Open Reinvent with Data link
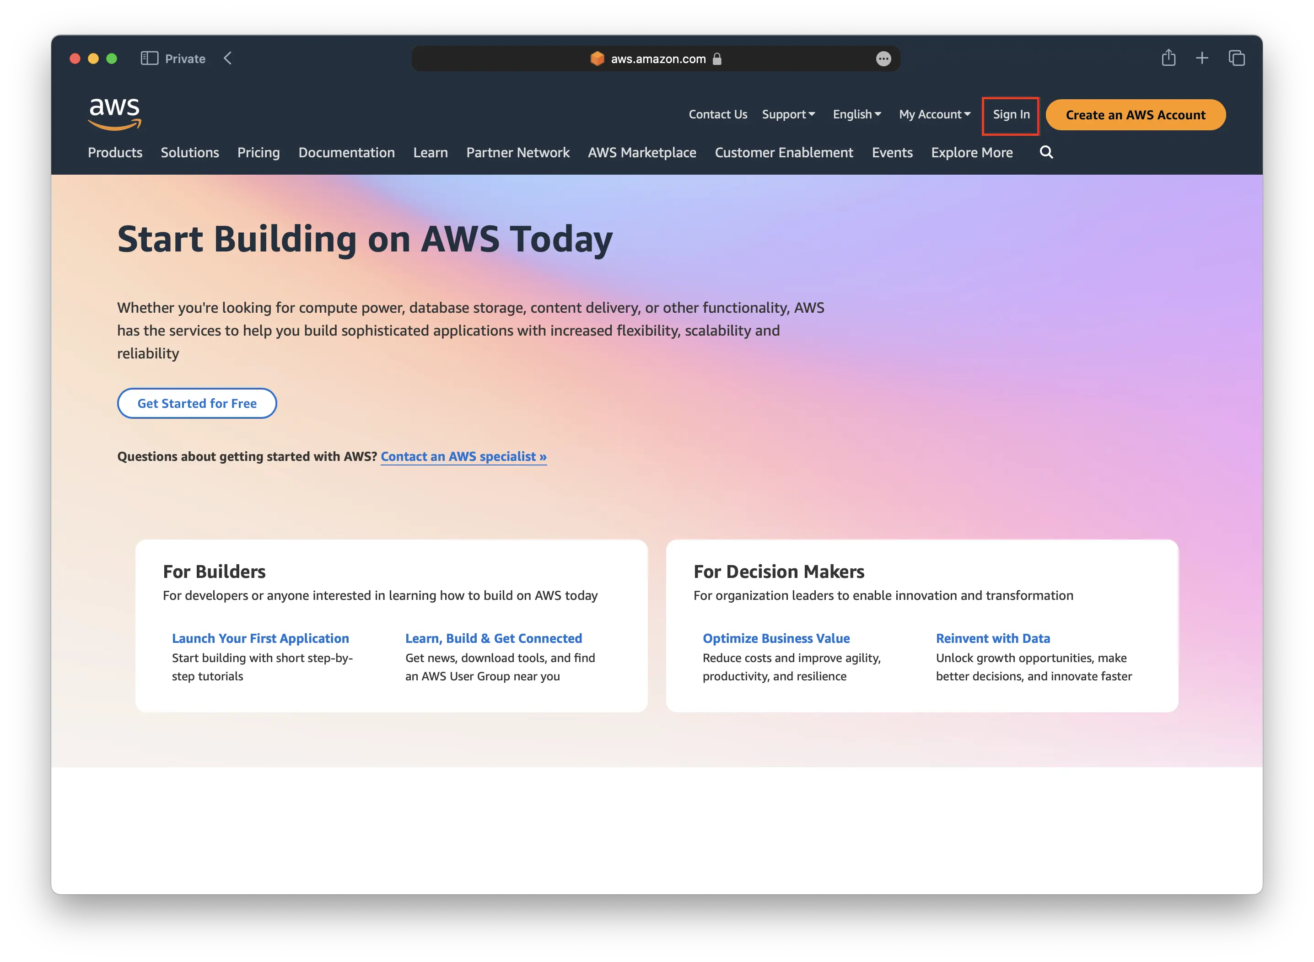 click(993, 638)
